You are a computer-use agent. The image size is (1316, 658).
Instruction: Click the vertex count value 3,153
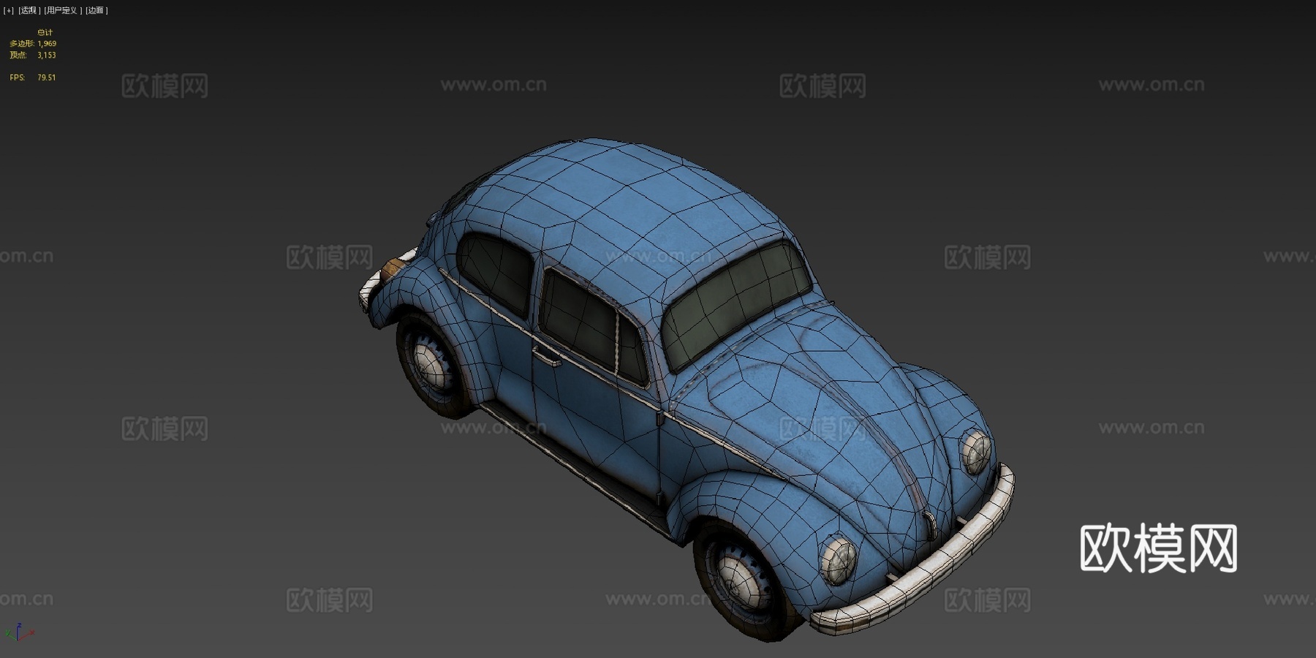47,55
